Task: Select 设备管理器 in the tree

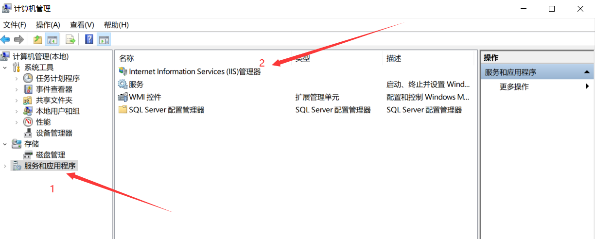Action: [x=54, y=133]
